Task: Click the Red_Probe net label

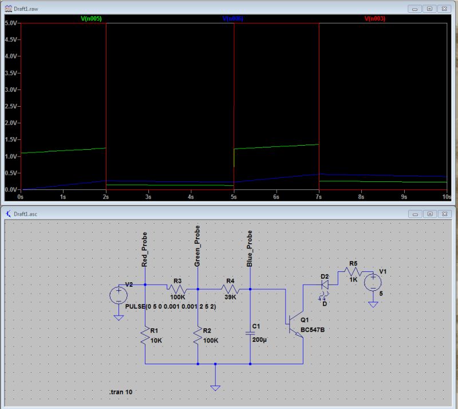Action: 144,248
